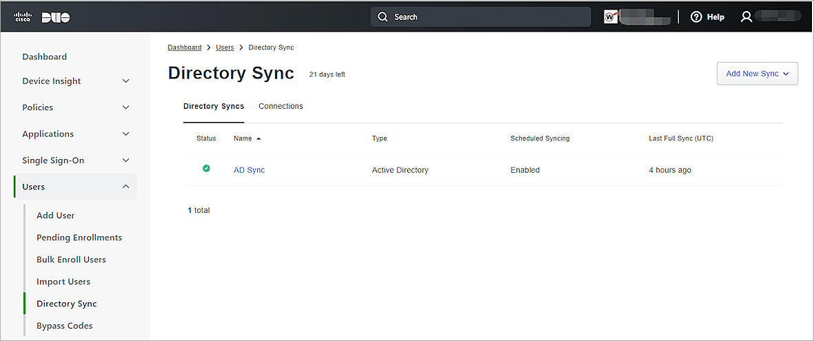Expand the Policies menu chevron

pyautogui.click(x=125, y=107)
